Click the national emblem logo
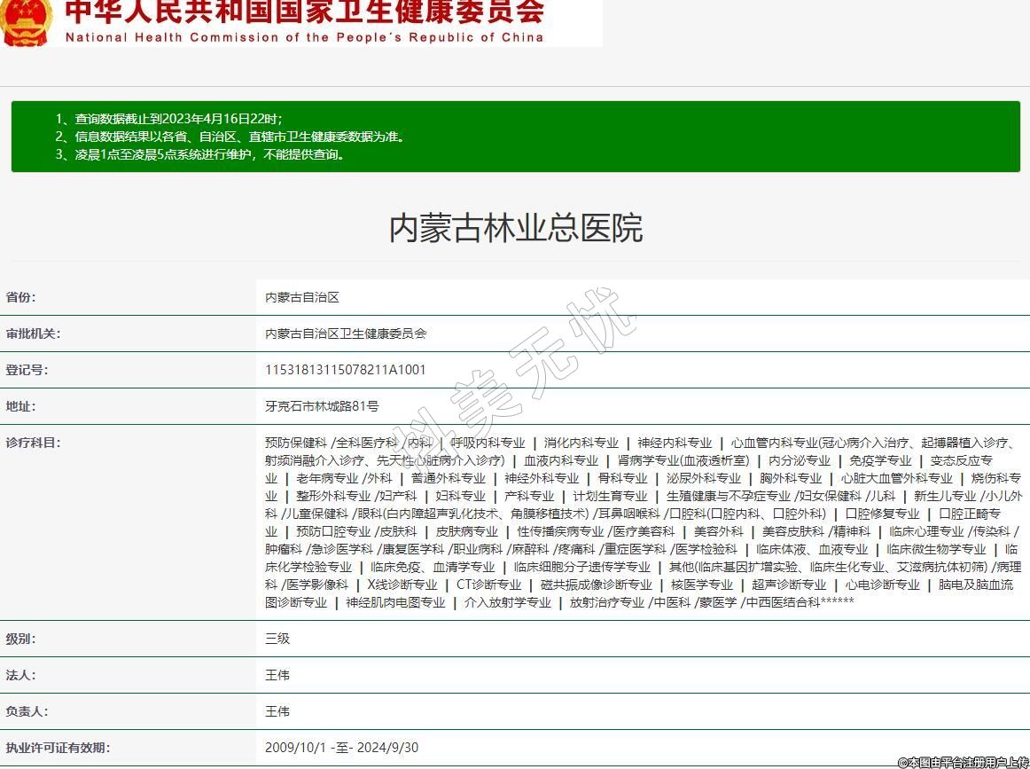 pos(24,21)
